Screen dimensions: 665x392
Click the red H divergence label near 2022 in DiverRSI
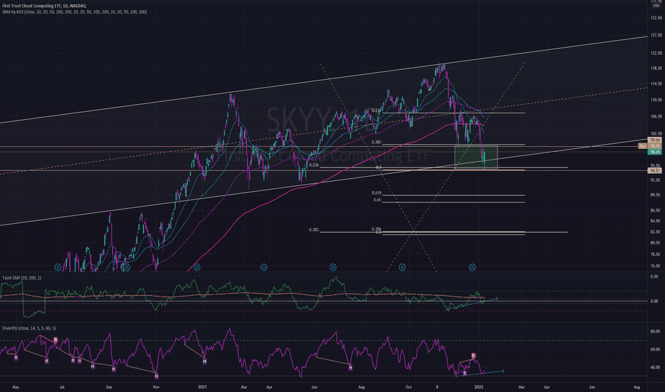[473, 356]
